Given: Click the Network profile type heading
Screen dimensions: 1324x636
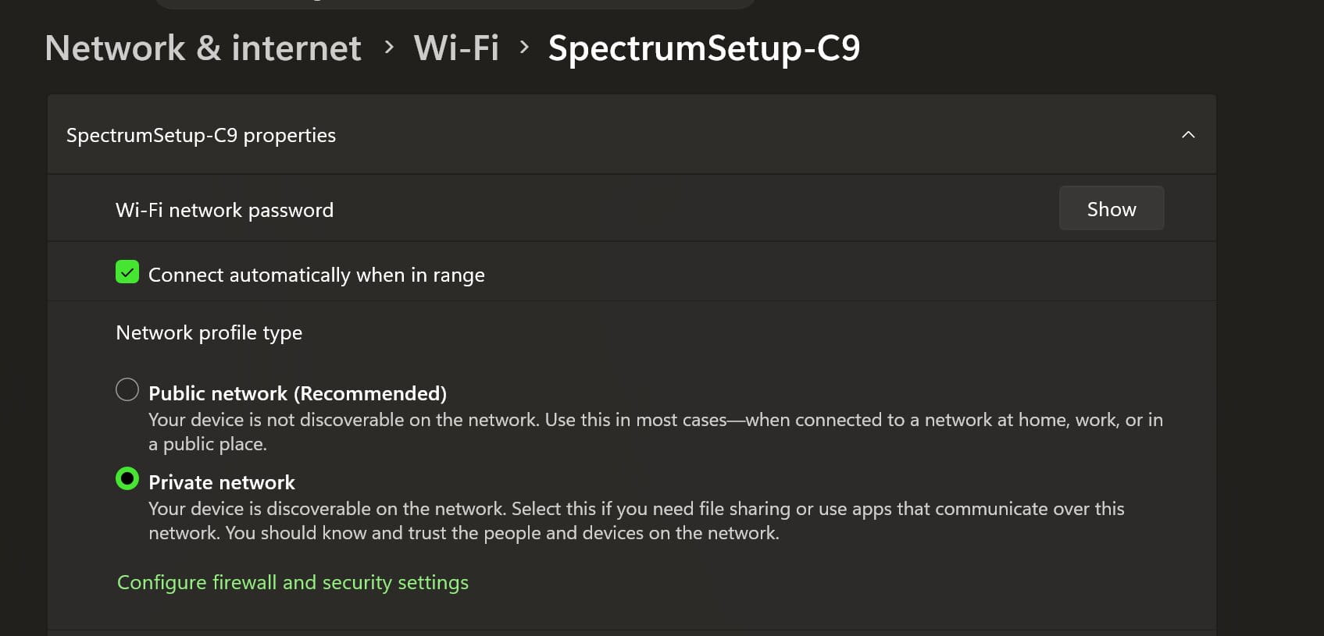Looking at the screenshot, I should click(x=209, y=332).
